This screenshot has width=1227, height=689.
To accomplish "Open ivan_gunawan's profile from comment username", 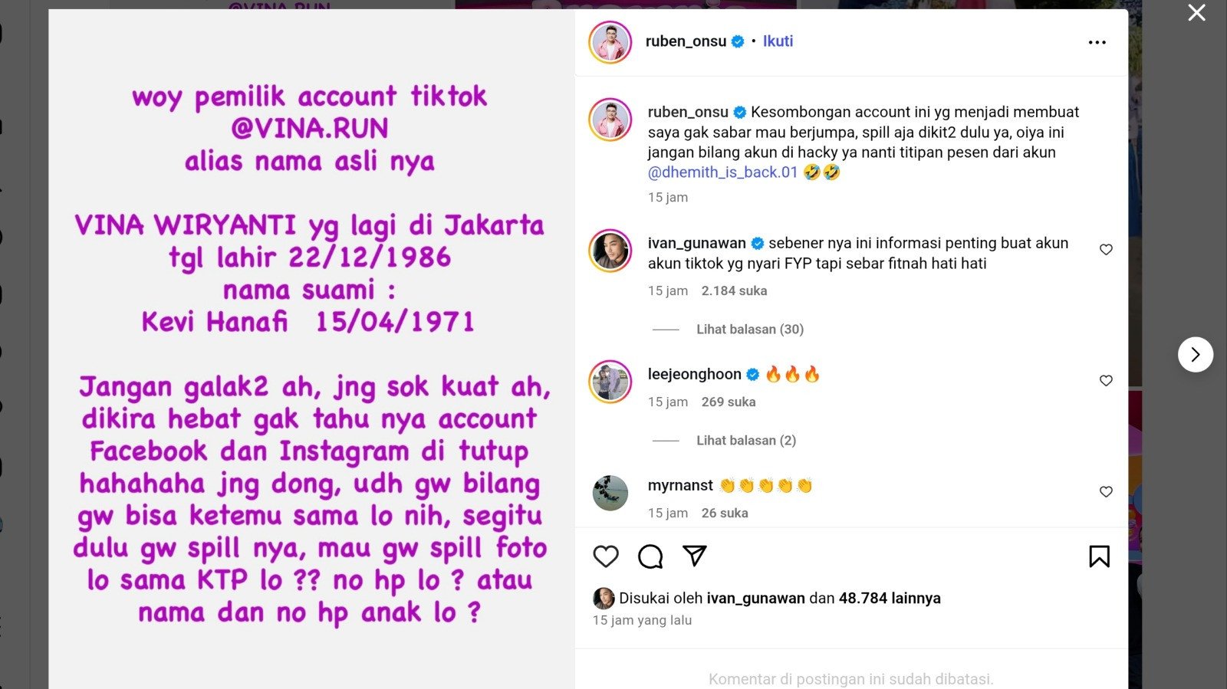I will click(696, 243).
